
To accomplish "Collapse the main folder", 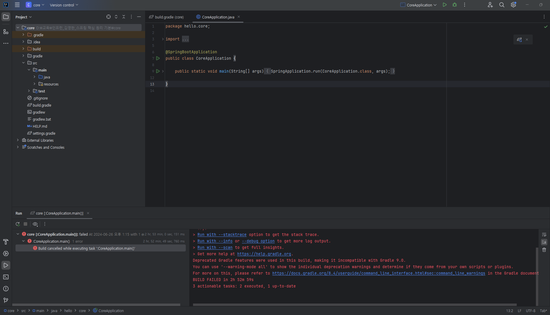I will 29,70.
